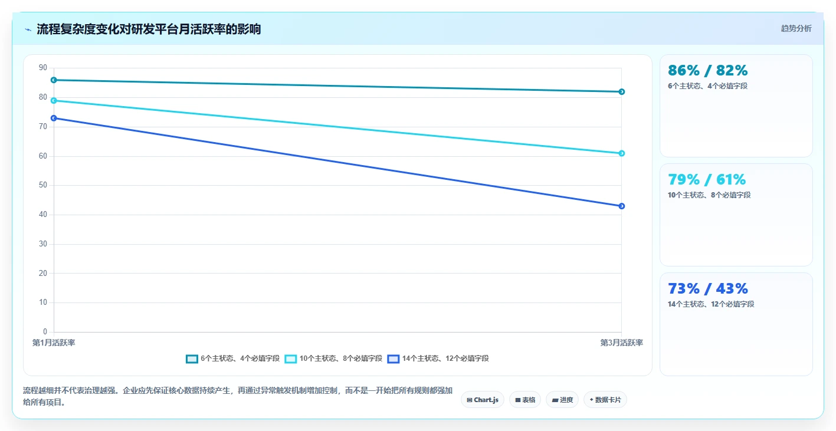Click card caption 10个主状态、8个必填字段
Image resolution: width=836 pixels, height=431 pixels.
(709, 195)
